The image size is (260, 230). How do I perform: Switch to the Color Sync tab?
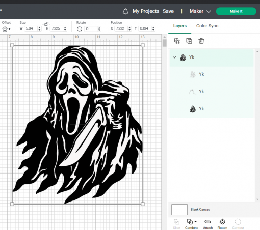(207, 26)
